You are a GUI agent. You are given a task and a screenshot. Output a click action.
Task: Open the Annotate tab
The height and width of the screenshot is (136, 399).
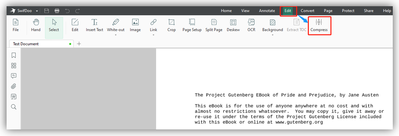click(267, 11)
